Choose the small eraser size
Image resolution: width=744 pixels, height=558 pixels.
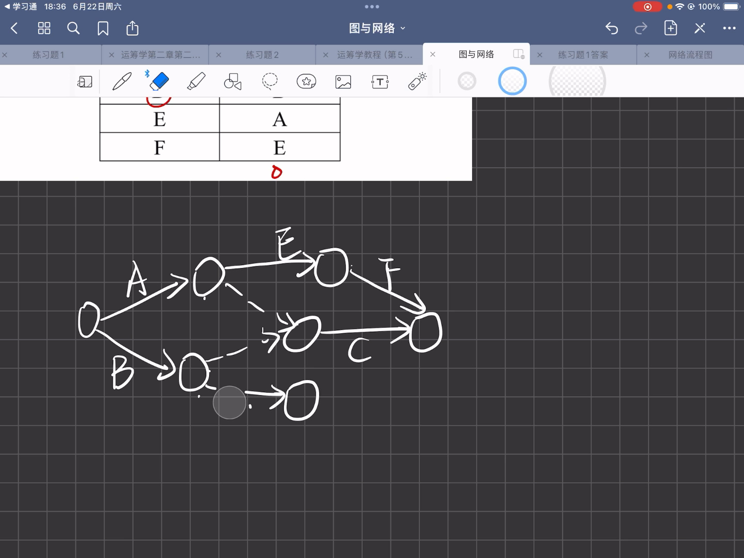click(467, 81)
